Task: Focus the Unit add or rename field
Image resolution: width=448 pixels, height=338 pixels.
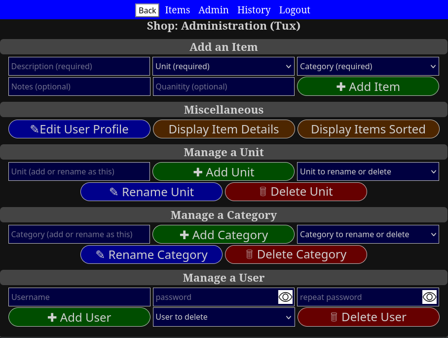Action: click(79, 171)
